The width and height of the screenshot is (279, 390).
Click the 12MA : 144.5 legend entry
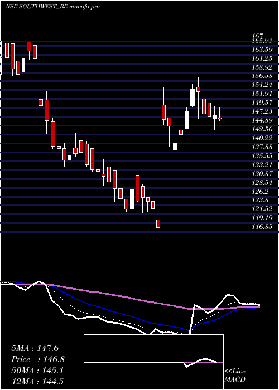[x=39, y=382]
